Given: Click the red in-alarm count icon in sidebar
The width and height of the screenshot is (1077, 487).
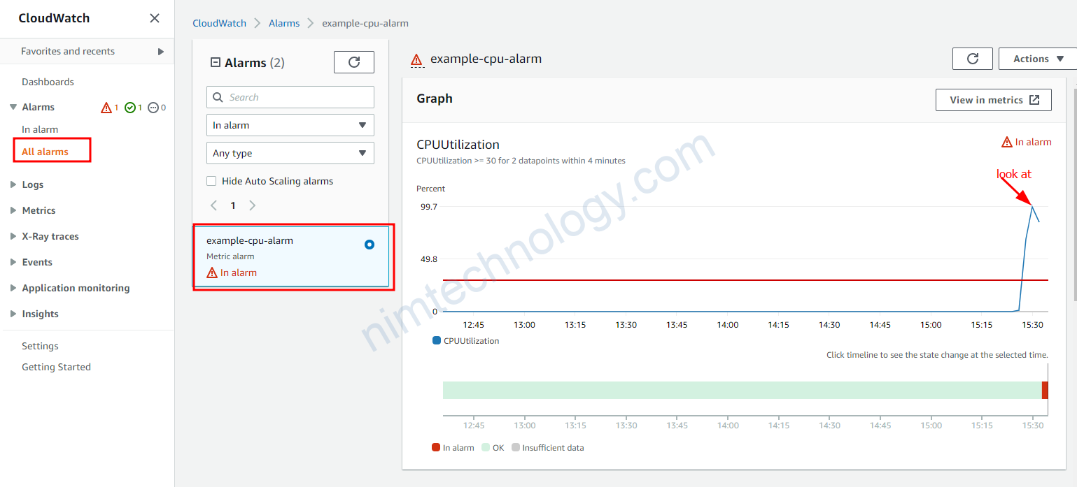Looking at the screenshot, I should (x=106, y=107).
